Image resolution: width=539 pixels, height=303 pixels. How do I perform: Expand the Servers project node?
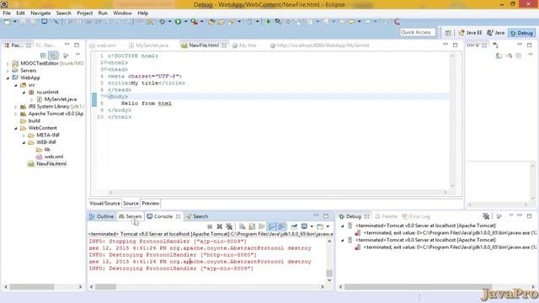8,71
